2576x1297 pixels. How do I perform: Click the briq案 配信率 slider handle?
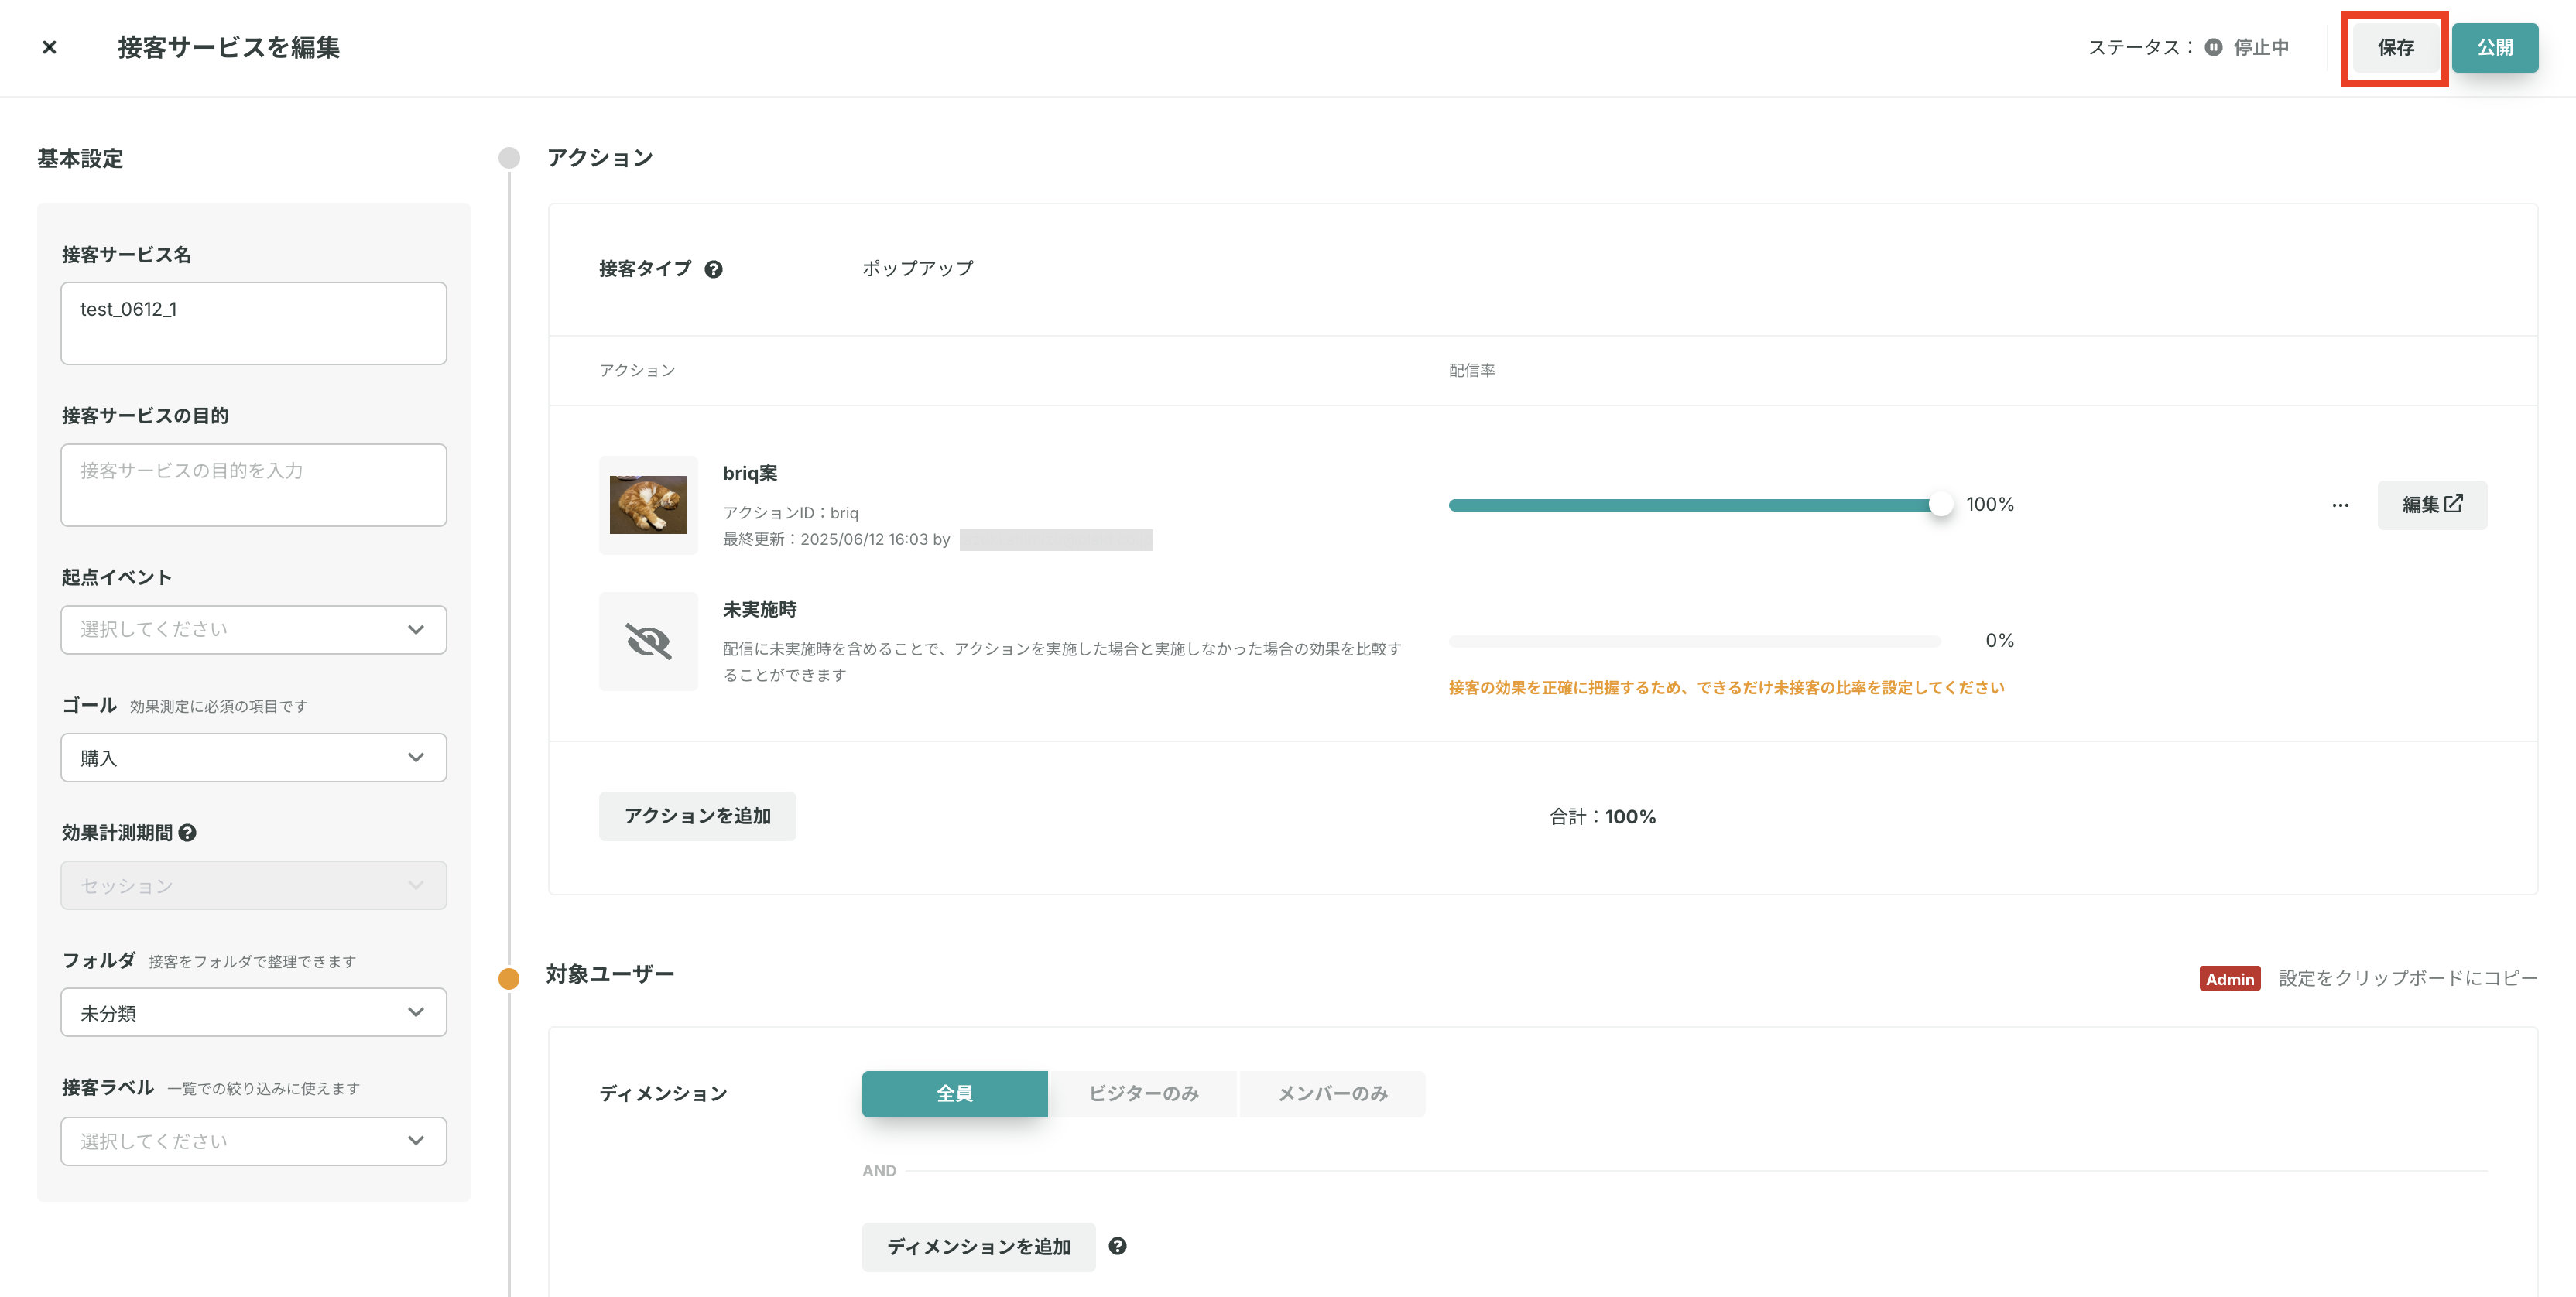[x=1940, y=505]
